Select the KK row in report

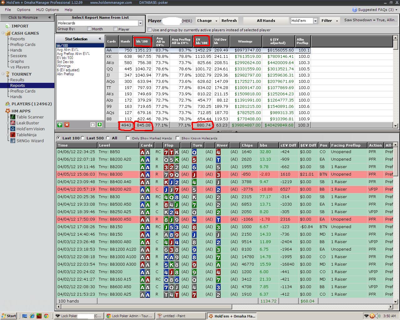pyautogui.click(x=208, y=57)
